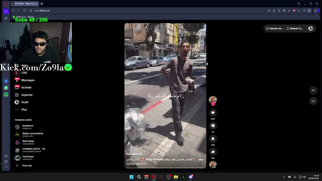This screenshot has height=181, width=322.
Task: Select the TikTok - Make Your Day tab
Action: [25, 4]
